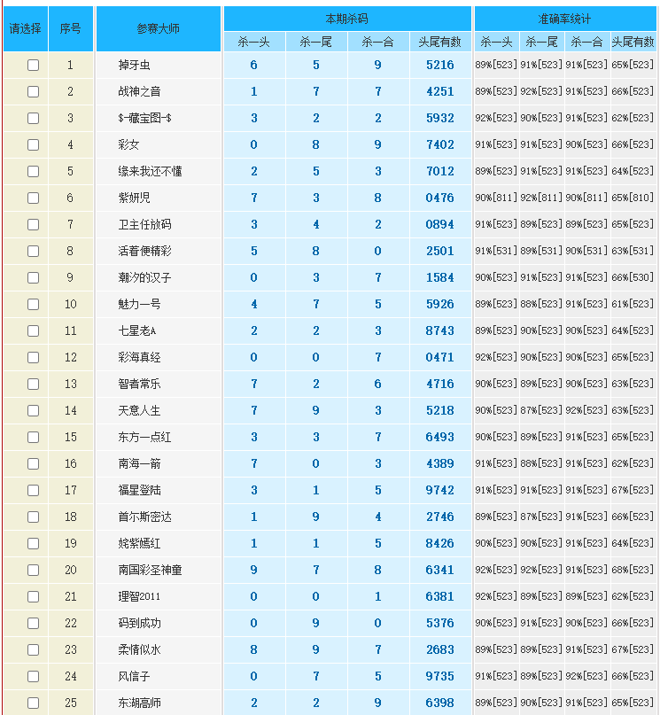
Task: Click the 请选择 column header
Action: [x=25, y=28]
